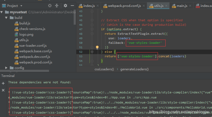Select webpack.dev.conf.js file
The image size is (212, 117).
point(35,57)
